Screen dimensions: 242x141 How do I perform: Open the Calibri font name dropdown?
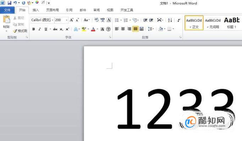click(x=53, y=20)
